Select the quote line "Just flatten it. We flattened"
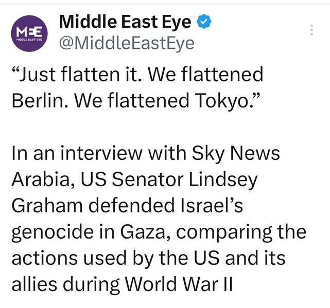 tap(137, 75)
